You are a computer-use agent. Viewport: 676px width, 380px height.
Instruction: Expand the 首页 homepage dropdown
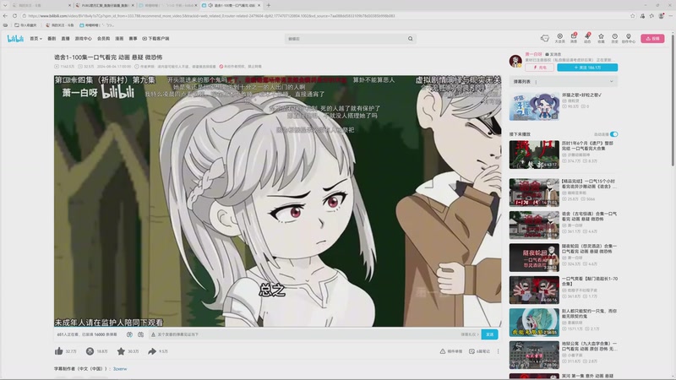[35, 39]
